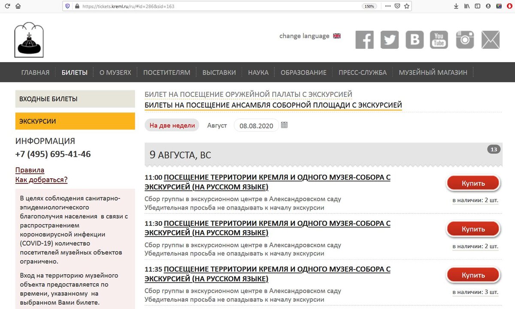Image resolution: width=515 pixels, height=309 pixels.
Task: Click the 9 АВГУСТА, ВС date header
Action: [x=180, y=155]
